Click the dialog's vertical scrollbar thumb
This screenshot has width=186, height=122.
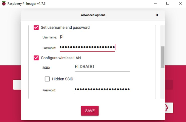[162, 57]
